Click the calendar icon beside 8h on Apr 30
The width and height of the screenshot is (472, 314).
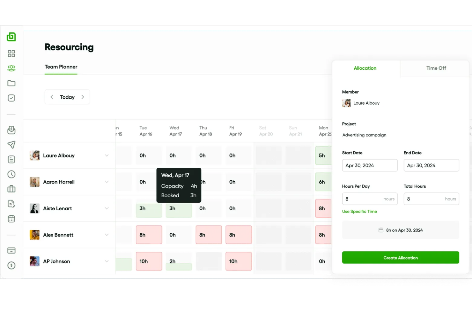[x=381, y=230]
